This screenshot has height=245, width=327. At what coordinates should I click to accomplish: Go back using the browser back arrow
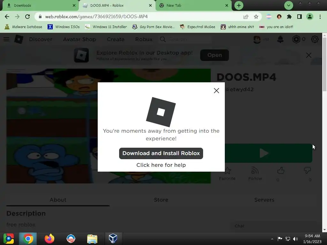7,17
